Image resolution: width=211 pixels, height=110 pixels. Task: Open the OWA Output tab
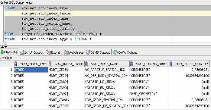(x=125, y=52)
